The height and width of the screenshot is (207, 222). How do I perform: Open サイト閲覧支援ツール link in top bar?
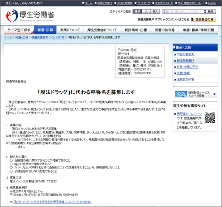189,3
